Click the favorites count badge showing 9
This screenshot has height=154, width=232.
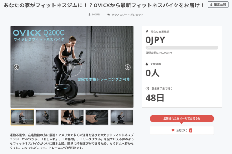191,131
